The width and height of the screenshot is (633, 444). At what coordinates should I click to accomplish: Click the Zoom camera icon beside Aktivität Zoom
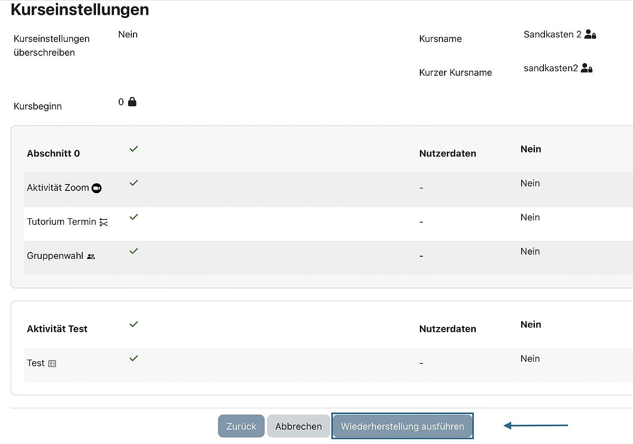click(97, 188)
